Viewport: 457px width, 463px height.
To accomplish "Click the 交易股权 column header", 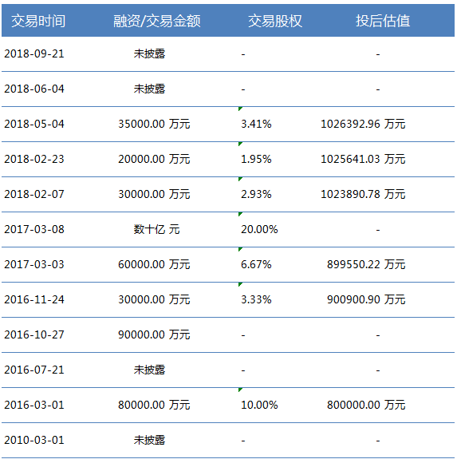I will [275, 21].
